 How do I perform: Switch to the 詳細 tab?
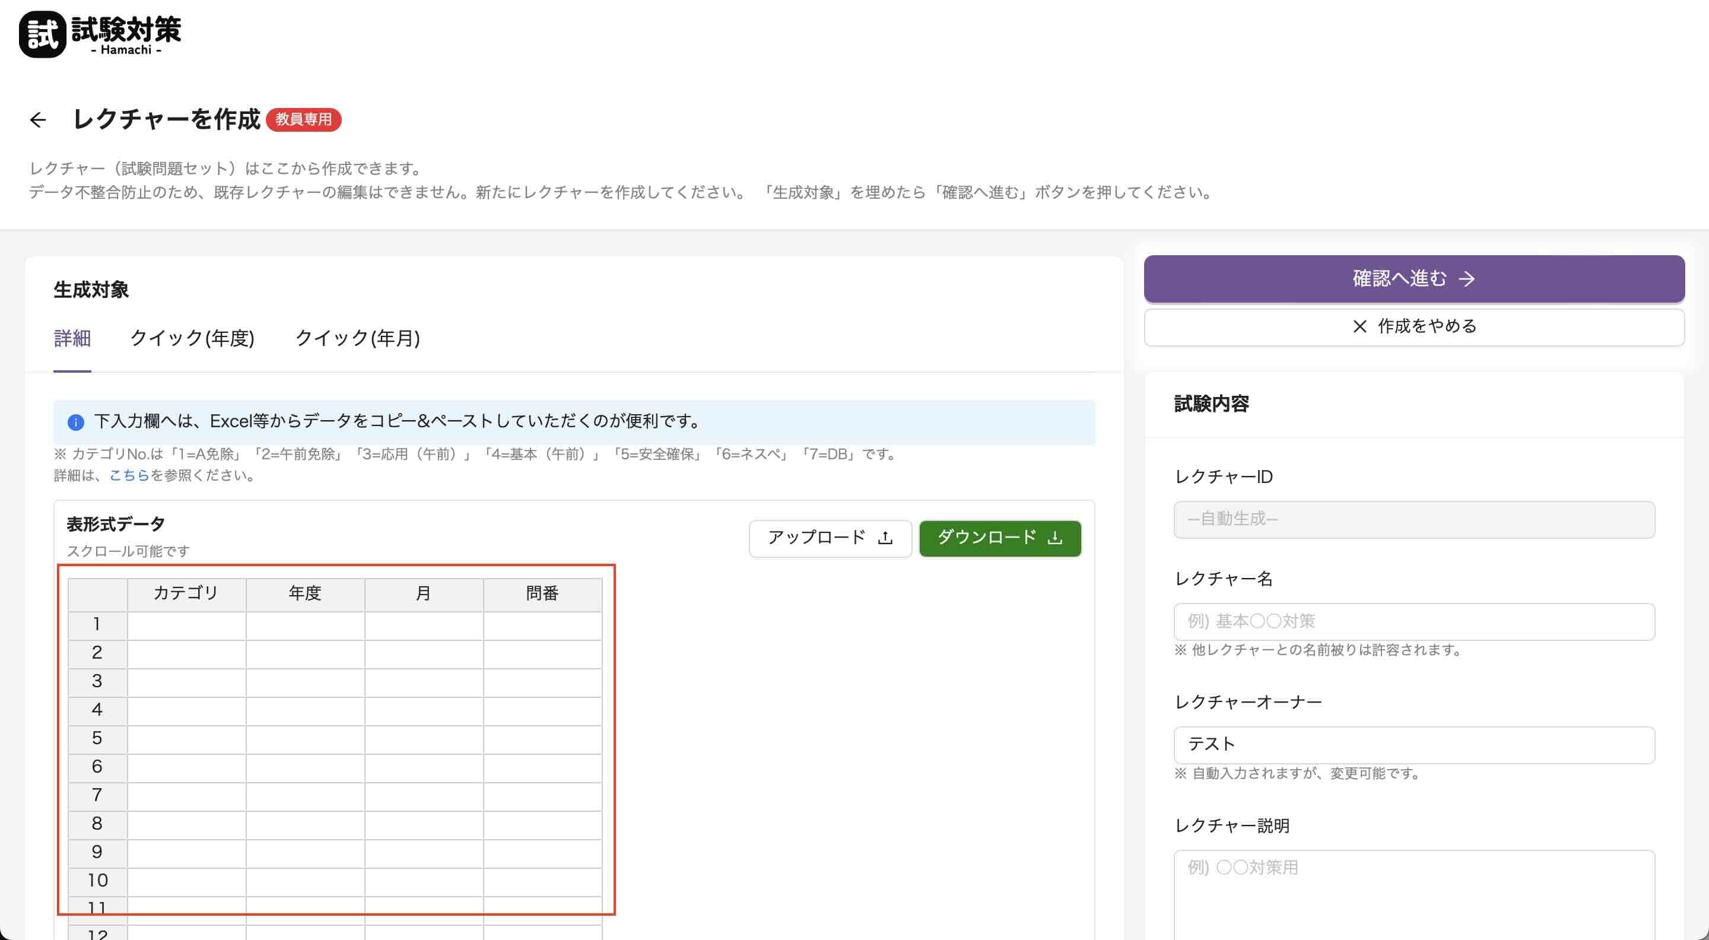tap(72, 338)
